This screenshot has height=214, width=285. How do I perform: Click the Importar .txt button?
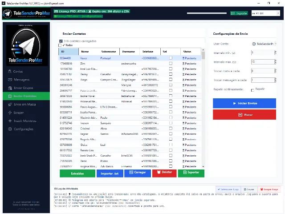(x=110, y=174)
